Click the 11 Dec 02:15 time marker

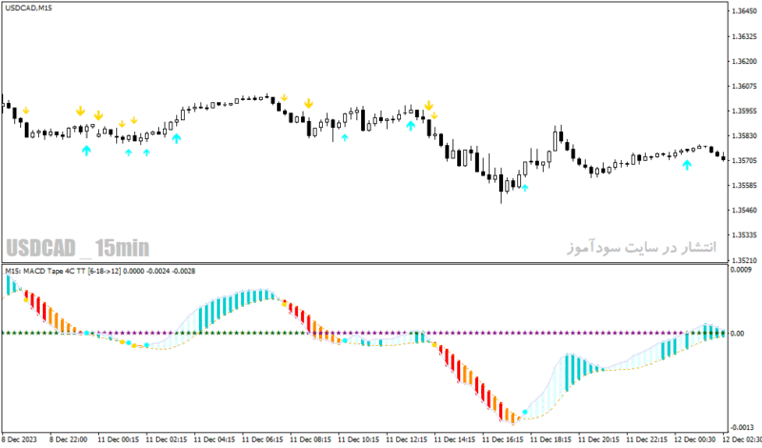166,439
